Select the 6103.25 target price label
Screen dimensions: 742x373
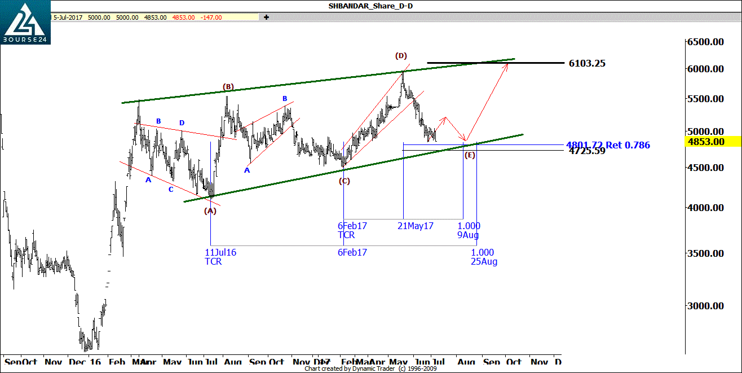pyautogui.click(x=588, y=63)
